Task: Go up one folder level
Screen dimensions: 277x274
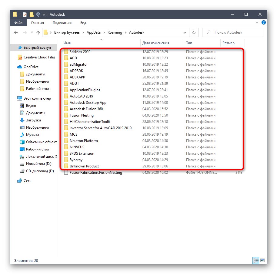Action: [x=38, y=32]
